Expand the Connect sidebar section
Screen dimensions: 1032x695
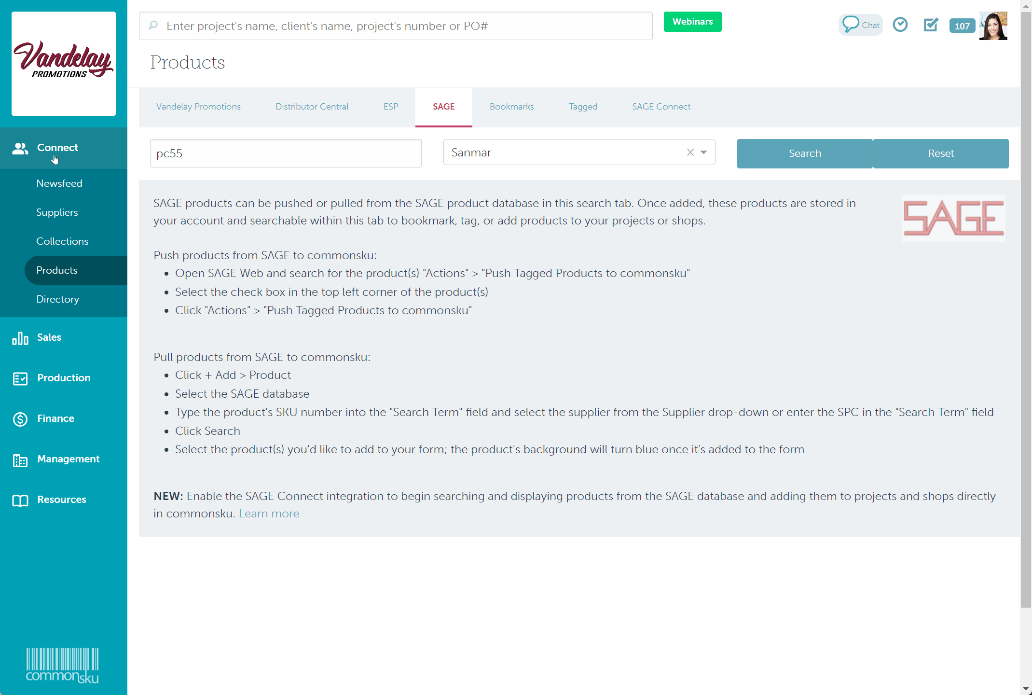pos(64,148)
